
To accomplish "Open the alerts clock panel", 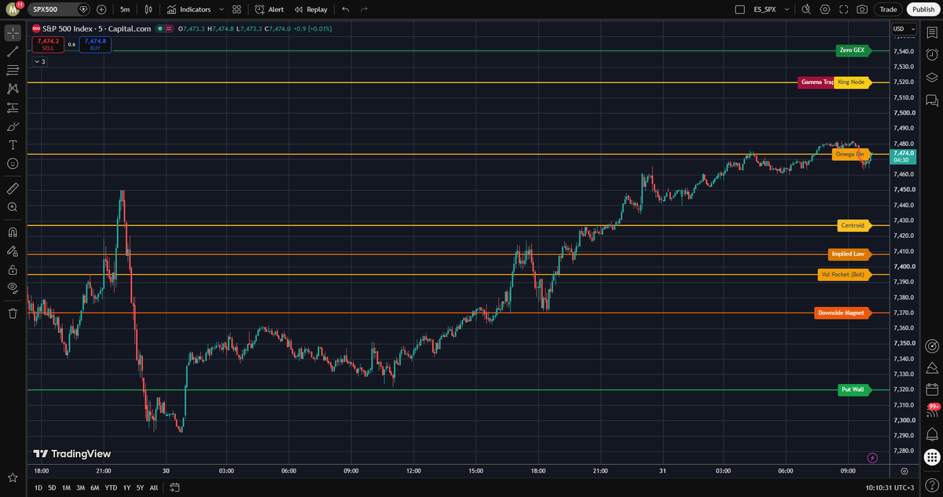I will click(x=932, y=55).
